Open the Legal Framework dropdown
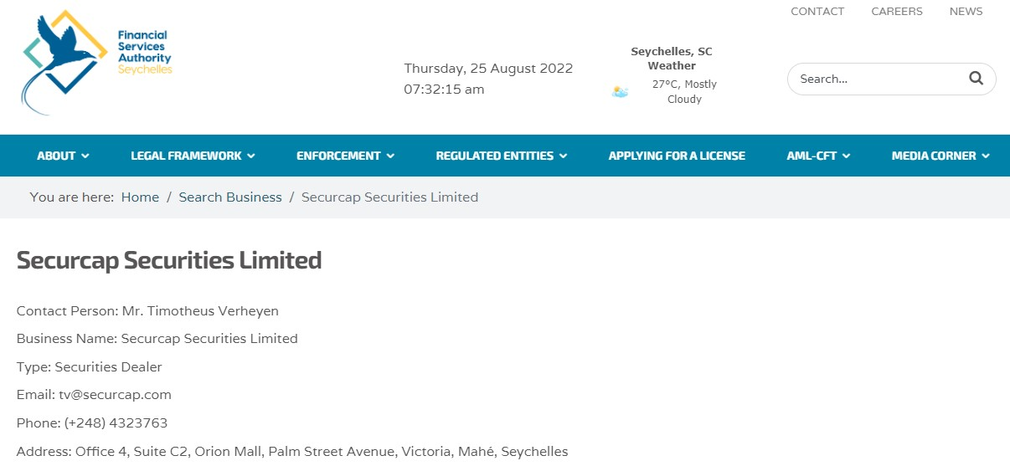1010x466 pixels. (x=193, y=156)
